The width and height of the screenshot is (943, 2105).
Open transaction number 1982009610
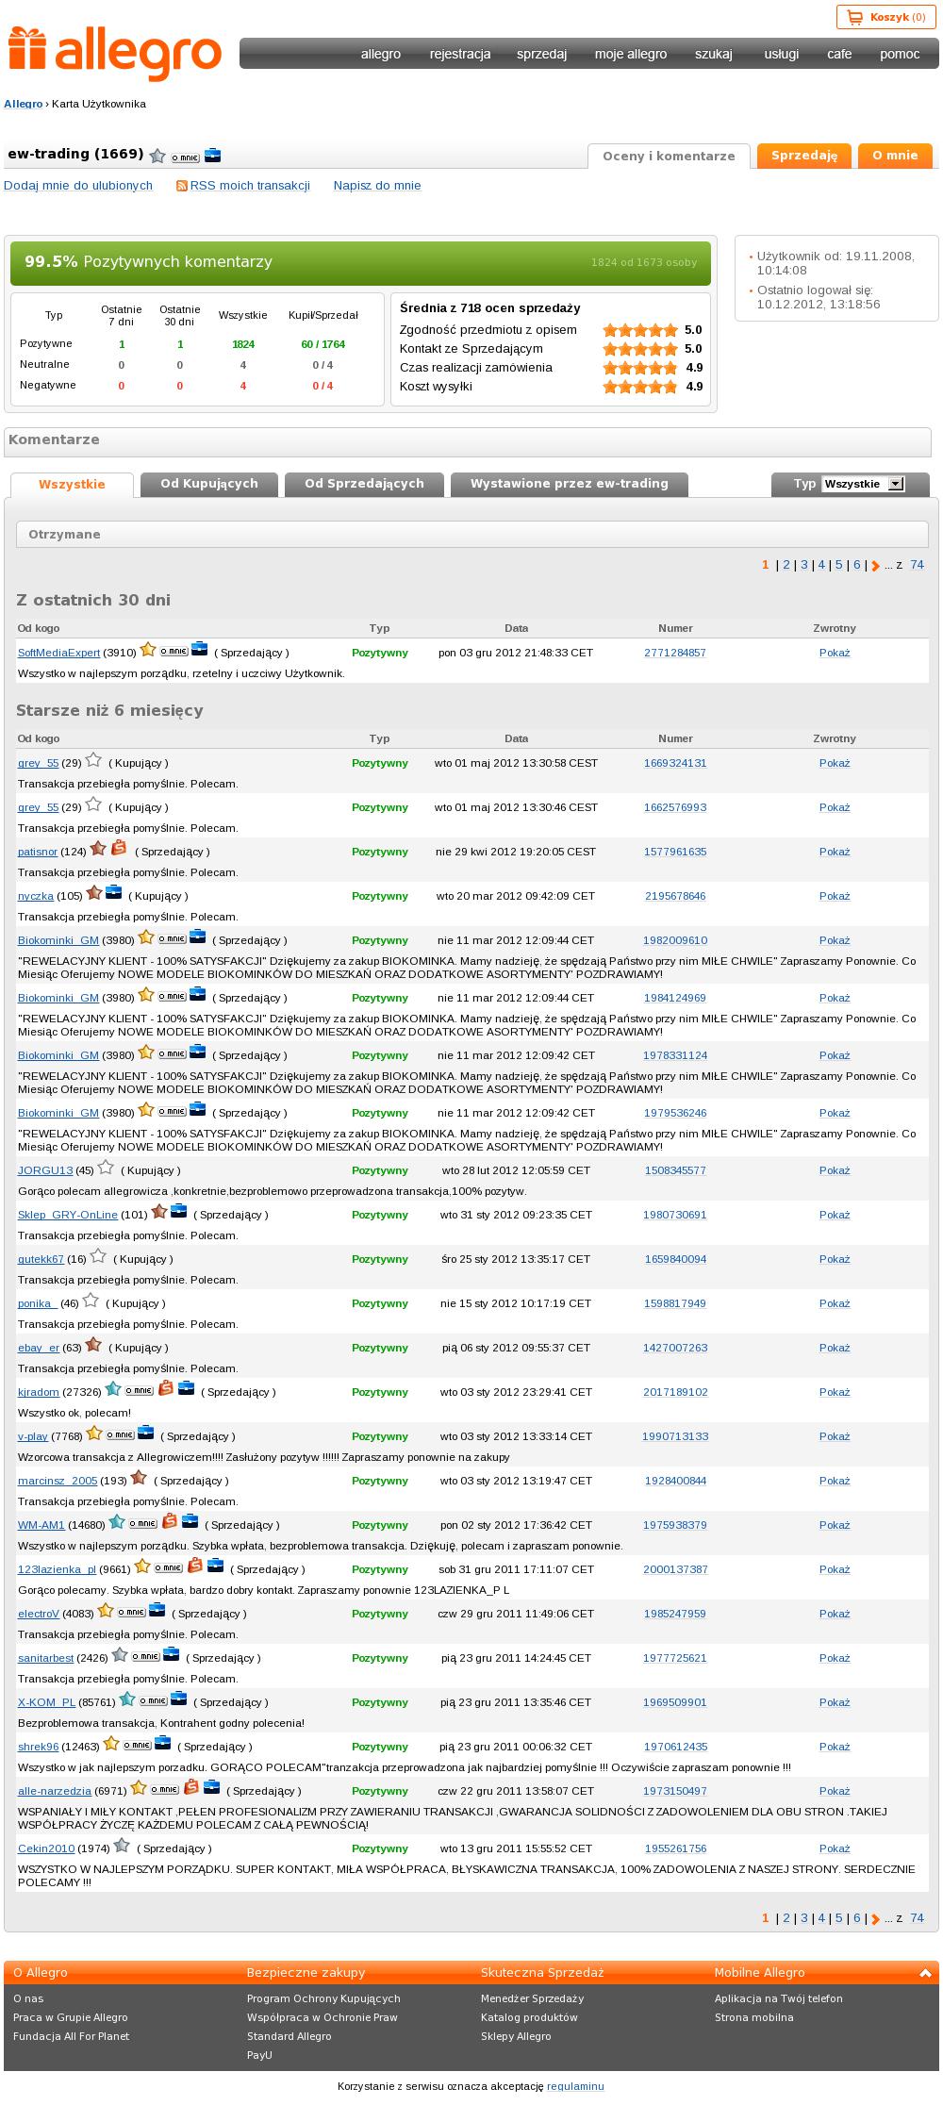(x=675, y=940)
